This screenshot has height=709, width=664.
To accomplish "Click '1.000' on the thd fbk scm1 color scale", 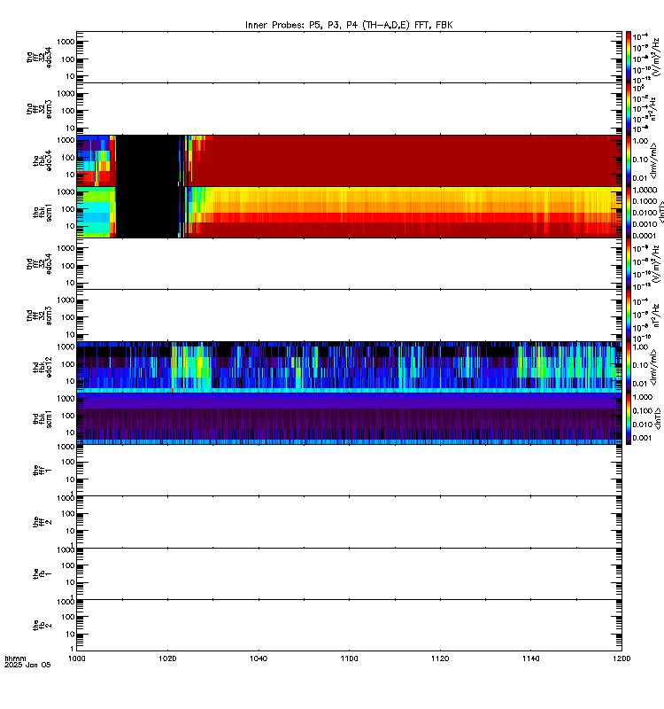I will click(643, 397).
